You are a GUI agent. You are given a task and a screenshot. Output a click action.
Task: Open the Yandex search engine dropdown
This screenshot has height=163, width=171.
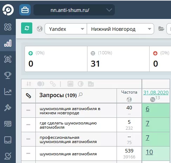click(x=66, y=29)
